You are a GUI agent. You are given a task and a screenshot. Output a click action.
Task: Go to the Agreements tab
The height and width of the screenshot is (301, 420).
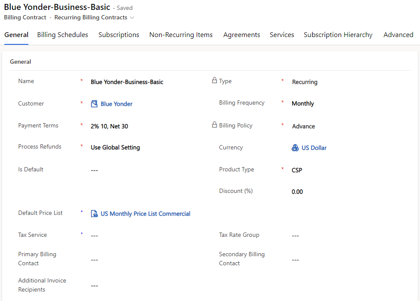coord(241,35)
